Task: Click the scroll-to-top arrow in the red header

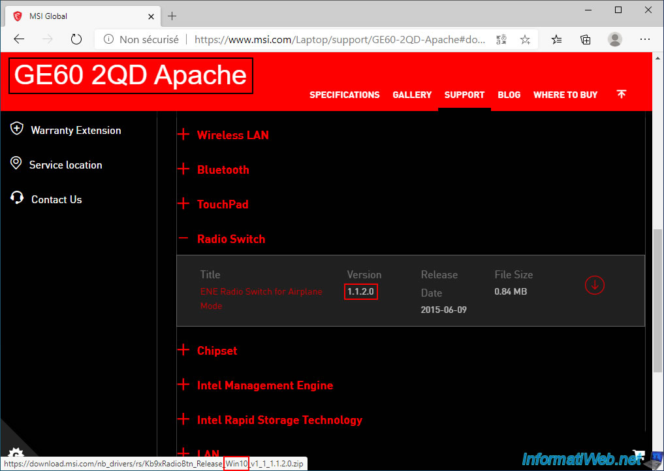Action: tap(621, 94)
